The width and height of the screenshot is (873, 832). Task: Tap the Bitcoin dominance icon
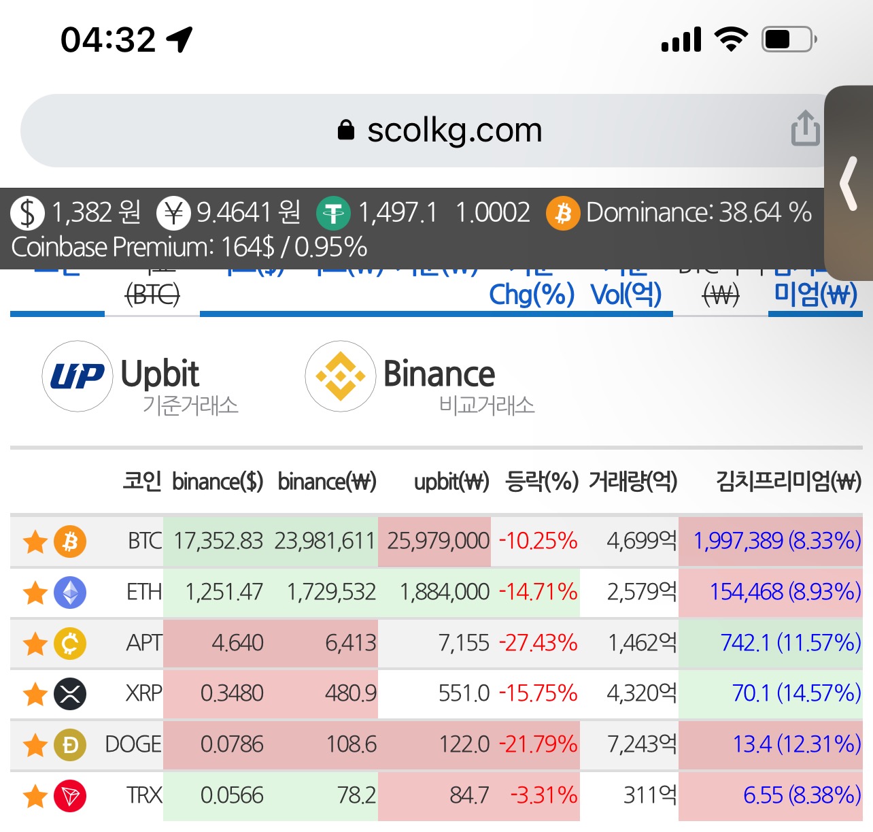pos(563,213)
